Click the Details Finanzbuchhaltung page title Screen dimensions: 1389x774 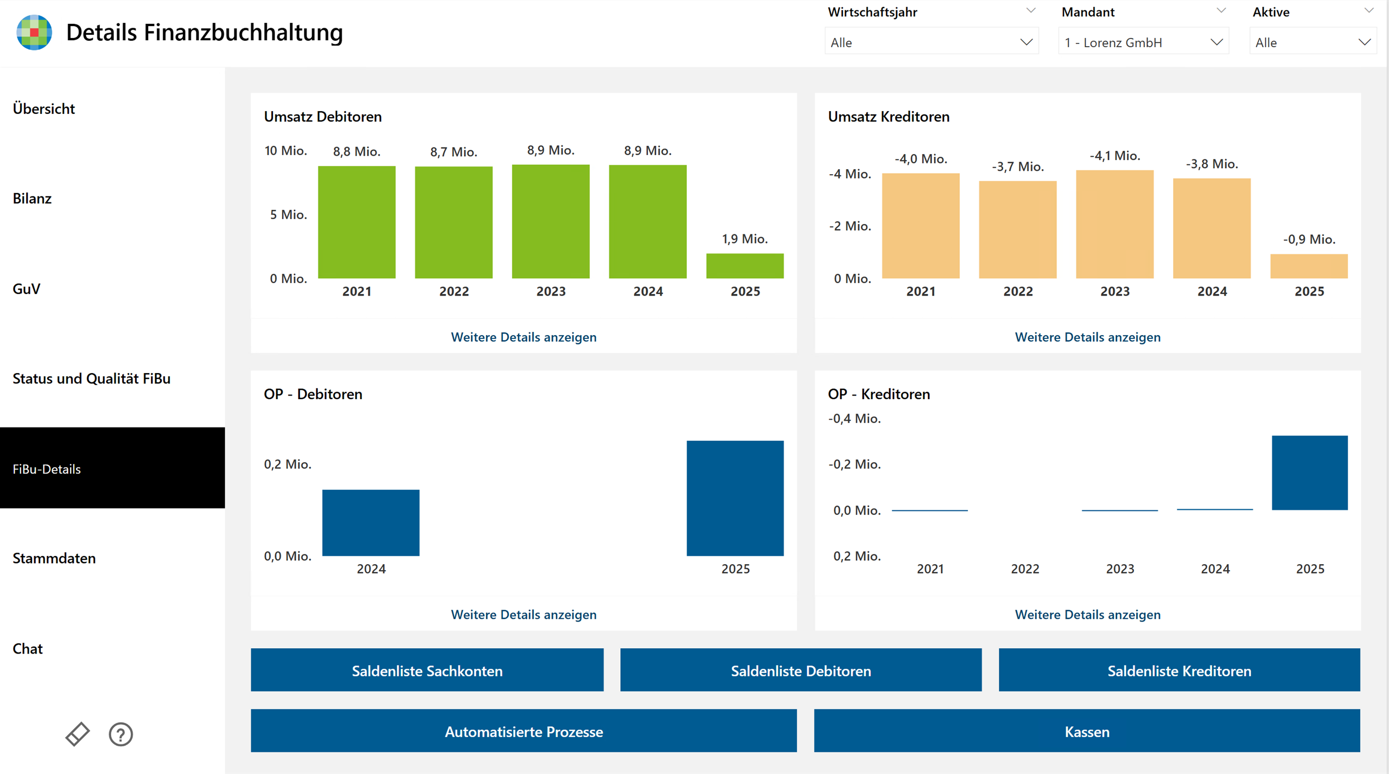(x=205, y=33)
